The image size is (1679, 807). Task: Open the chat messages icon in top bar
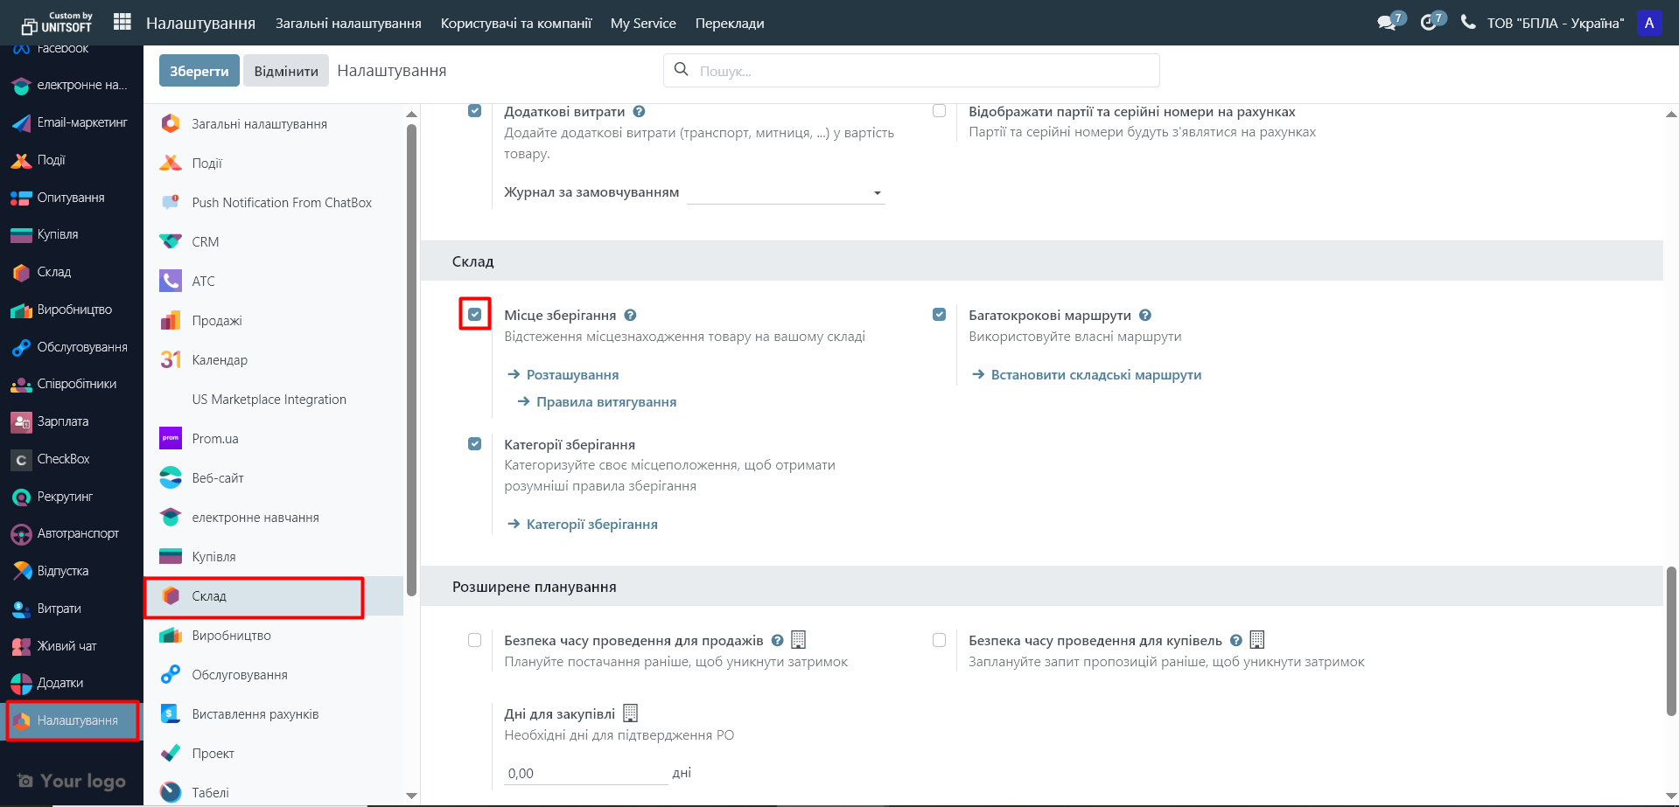coord(1387,23)
